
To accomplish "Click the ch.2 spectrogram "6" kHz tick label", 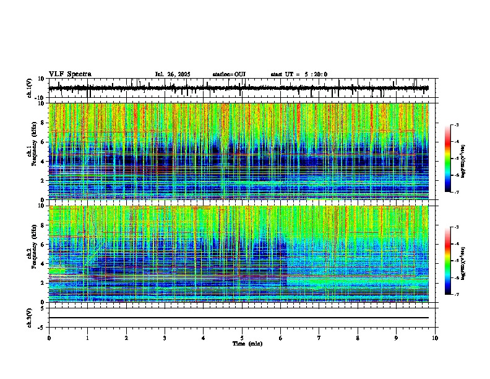I will [x=43, y=245].
